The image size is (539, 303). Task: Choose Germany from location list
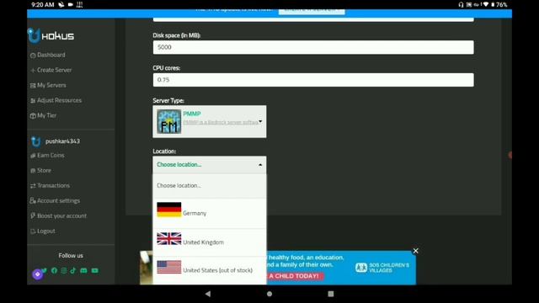pyautogui.click(x=210, y=213)
